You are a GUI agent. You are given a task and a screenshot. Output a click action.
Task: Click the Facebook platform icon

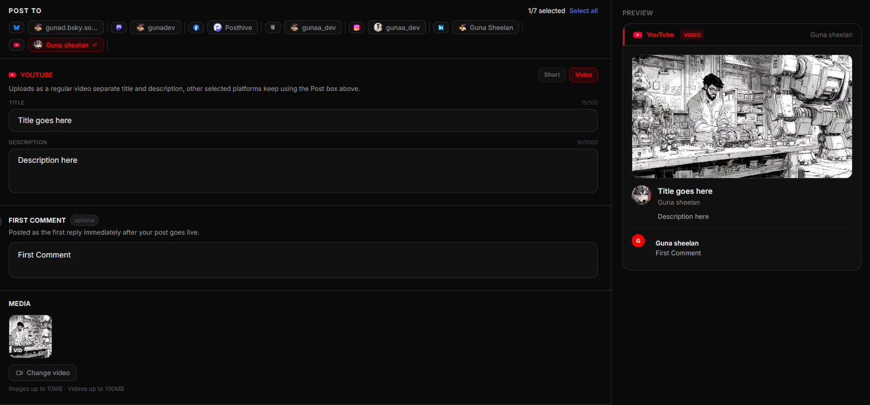196,28
